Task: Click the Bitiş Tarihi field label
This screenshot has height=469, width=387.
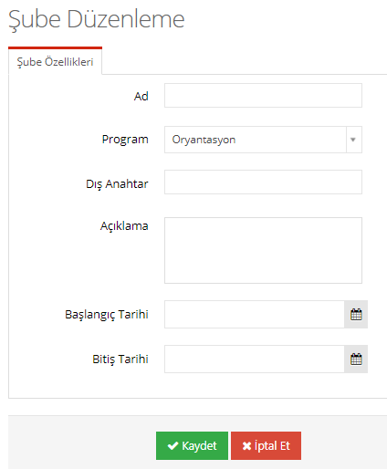Action: pos(120,360)
